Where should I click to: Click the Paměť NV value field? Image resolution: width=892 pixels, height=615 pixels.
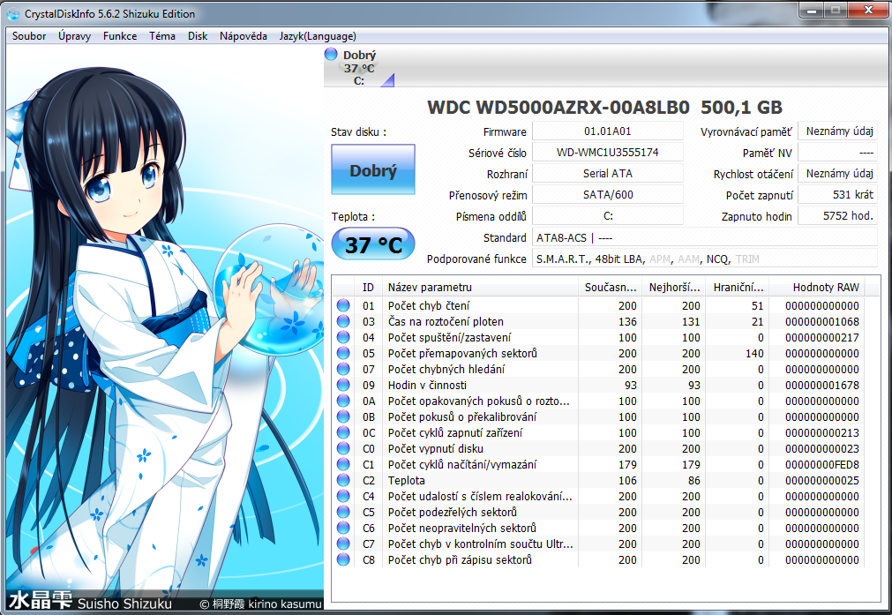pos(837,153)
